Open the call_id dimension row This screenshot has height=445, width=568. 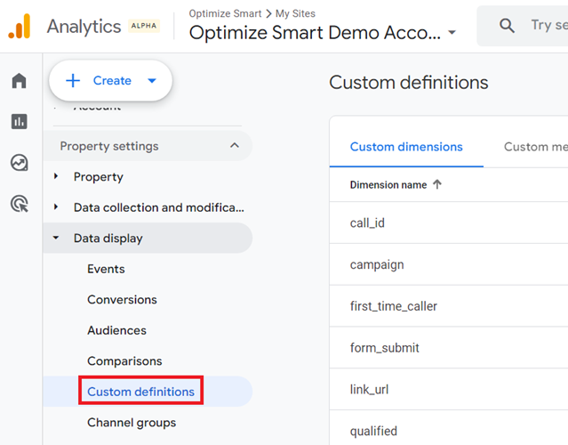click(449, 222)
